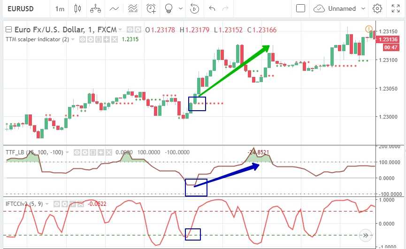Click the select layout square button
This screenshot has height=249, width=406.
tap(301, 8)
